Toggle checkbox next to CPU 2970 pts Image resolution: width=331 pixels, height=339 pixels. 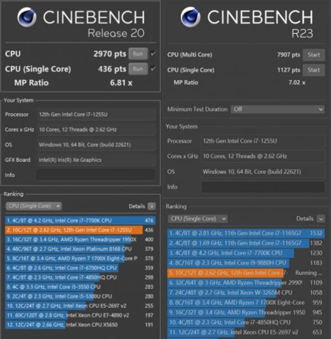click(153, 54)
